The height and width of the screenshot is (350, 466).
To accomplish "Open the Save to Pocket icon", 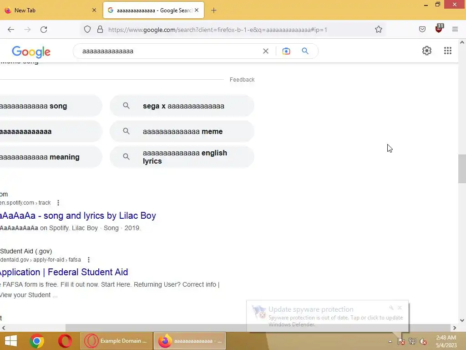I will tap(422, 29).
